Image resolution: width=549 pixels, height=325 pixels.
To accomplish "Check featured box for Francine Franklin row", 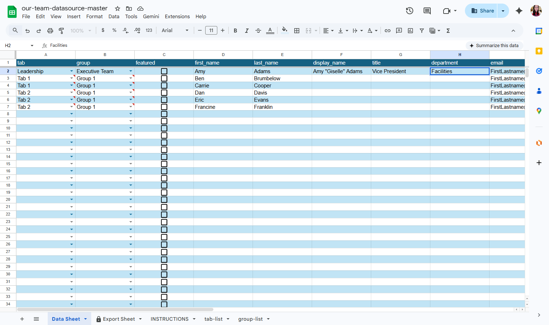I will point(164,107).
